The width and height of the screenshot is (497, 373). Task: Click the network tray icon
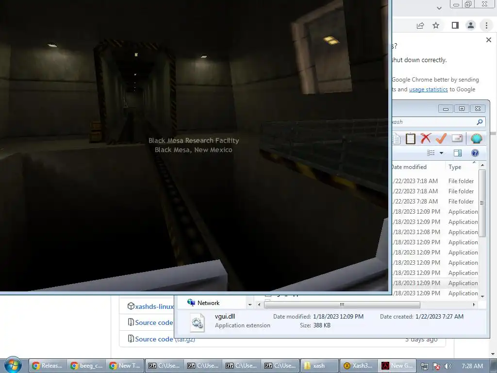pyautogui.click(x=424, y=366)
